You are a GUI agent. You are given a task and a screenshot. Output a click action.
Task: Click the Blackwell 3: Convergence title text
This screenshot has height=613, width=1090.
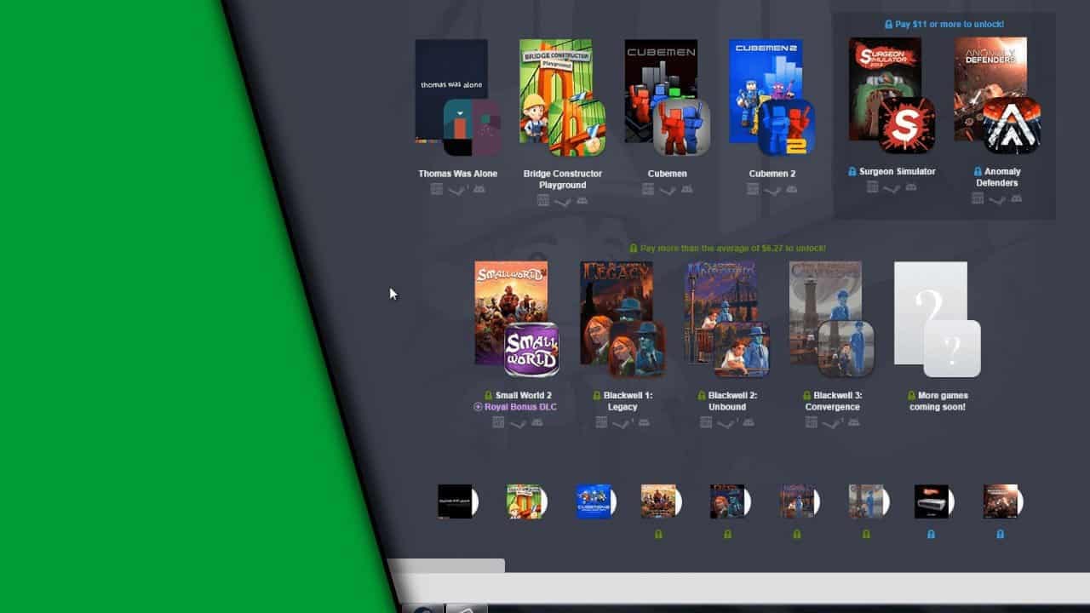click(833, 401)
